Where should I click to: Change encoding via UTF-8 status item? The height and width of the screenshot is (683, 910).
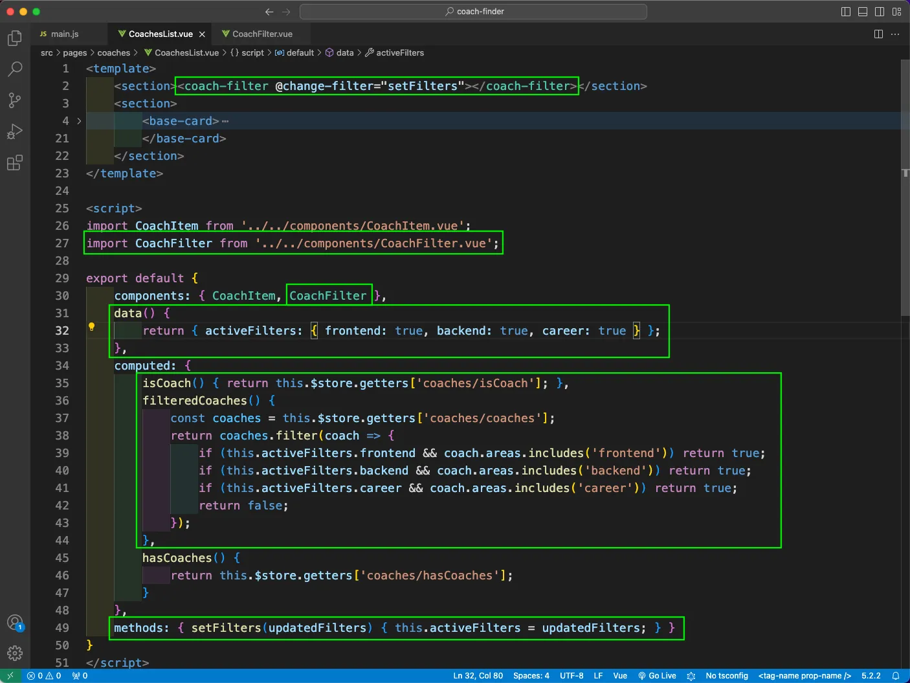click(x=572, y=676)
